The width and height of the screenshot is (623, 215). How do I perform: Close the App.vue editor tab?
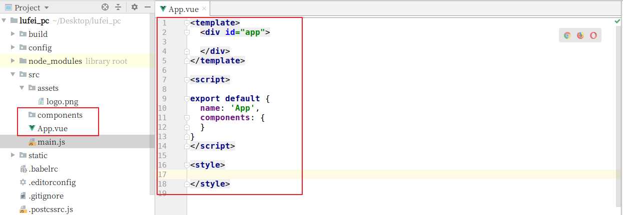205,9
